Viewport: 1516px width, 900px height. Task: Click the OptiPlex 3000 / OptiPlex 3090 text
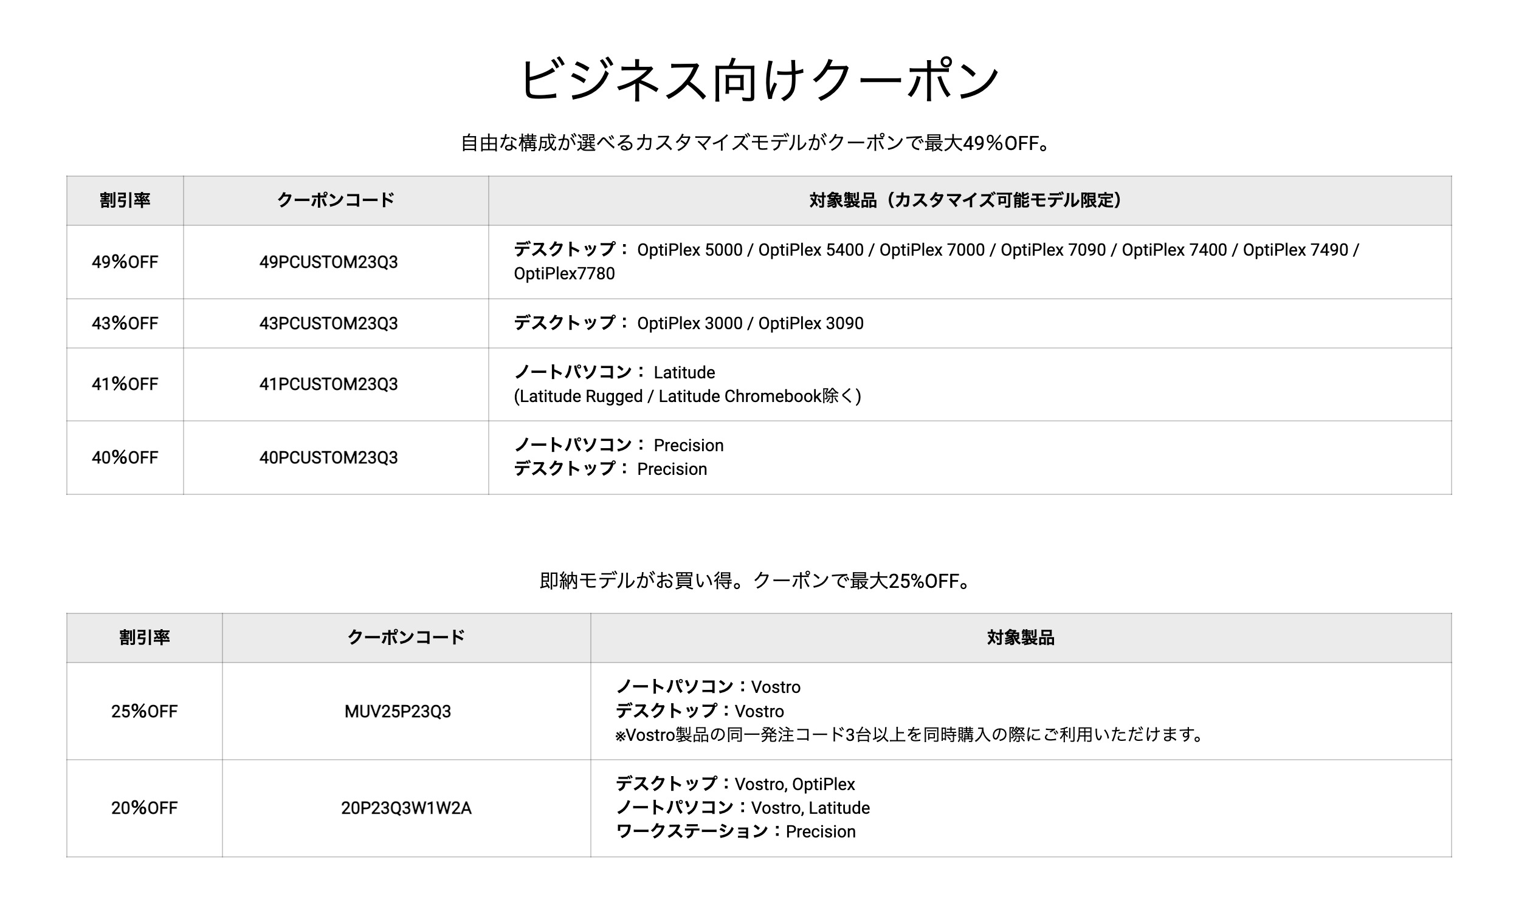point(750,323)
